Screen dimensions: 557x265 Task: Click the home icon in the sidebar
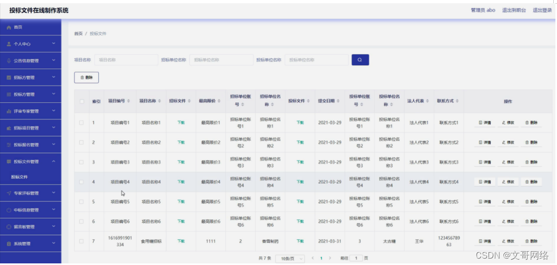click(9, 27)
